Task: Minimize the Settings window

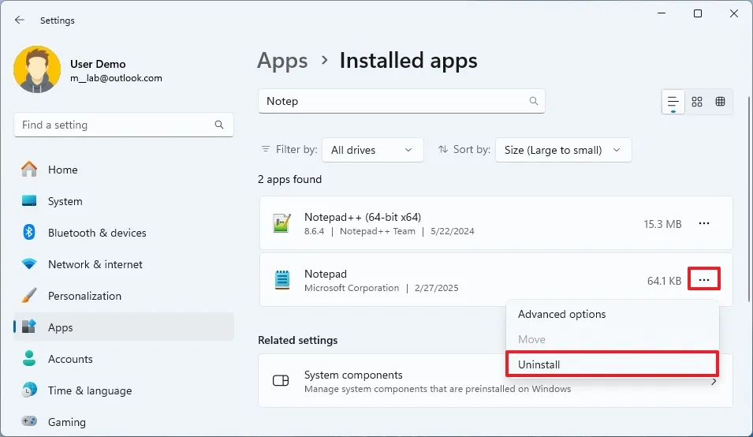Action: pyautogui.click(x=662, y=13)
